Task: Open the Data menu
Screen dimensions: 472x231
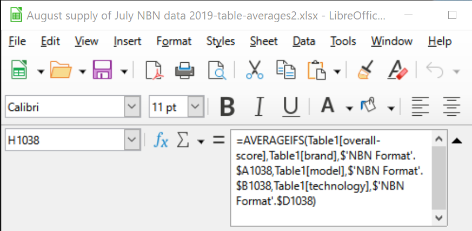Action: pyautogui.click(x=304, y=41)
